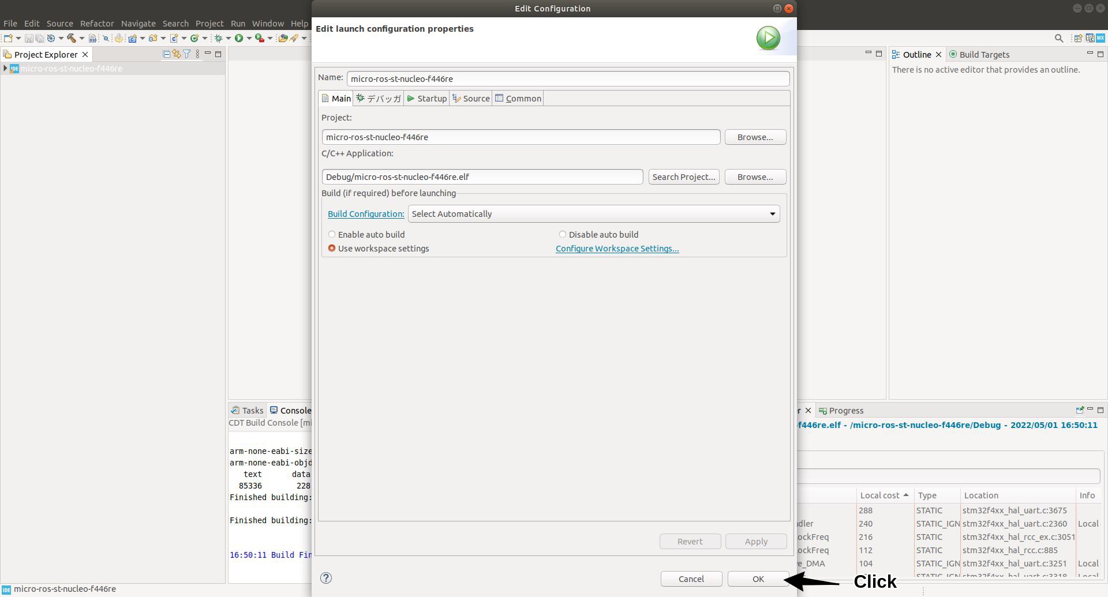Click the Build hammer toolbar icon

(x=72, y=39)
